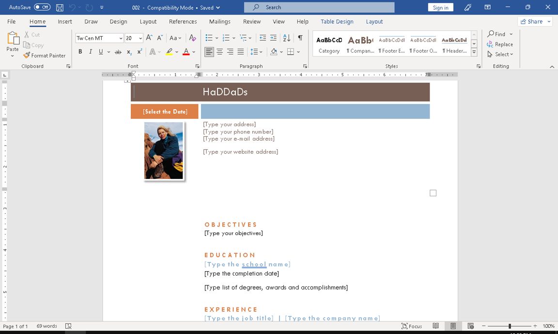The width and height of the screenshot is (558, 334).
Task: Open the Borders dropdown arrow
Action: (x=298, y=52)
